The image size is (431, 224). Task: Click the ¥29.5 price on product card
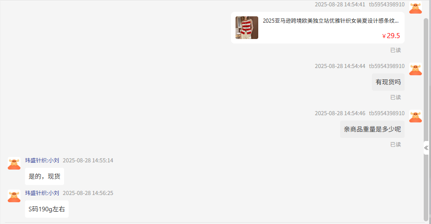tap(391, 36)
